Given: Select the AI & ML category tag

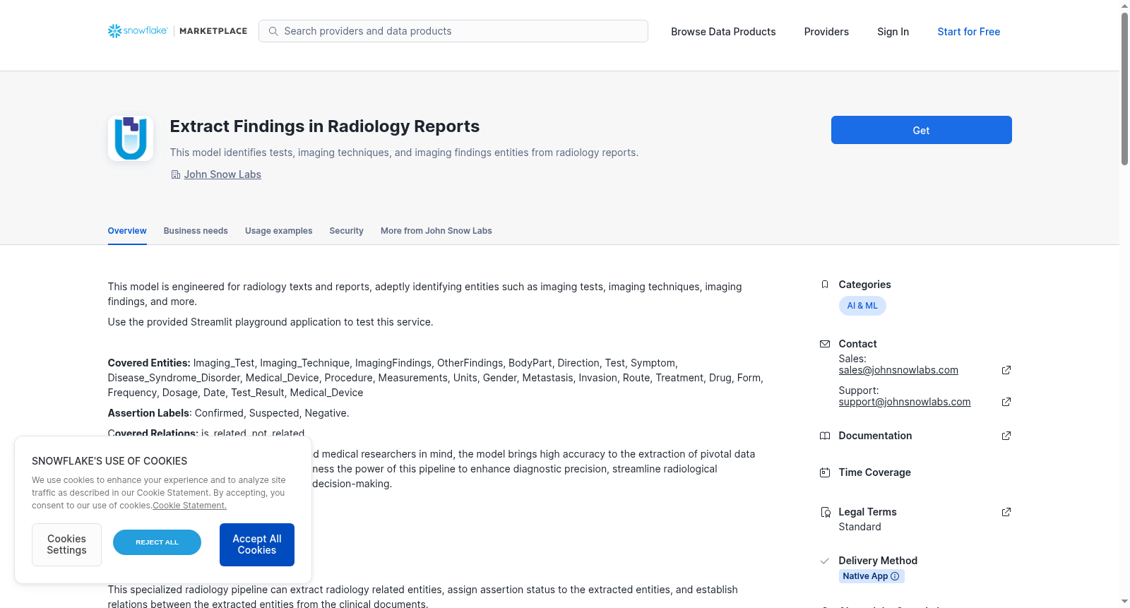Looking at the screenshot, I should pyautogui.click(x=862, y=306).
